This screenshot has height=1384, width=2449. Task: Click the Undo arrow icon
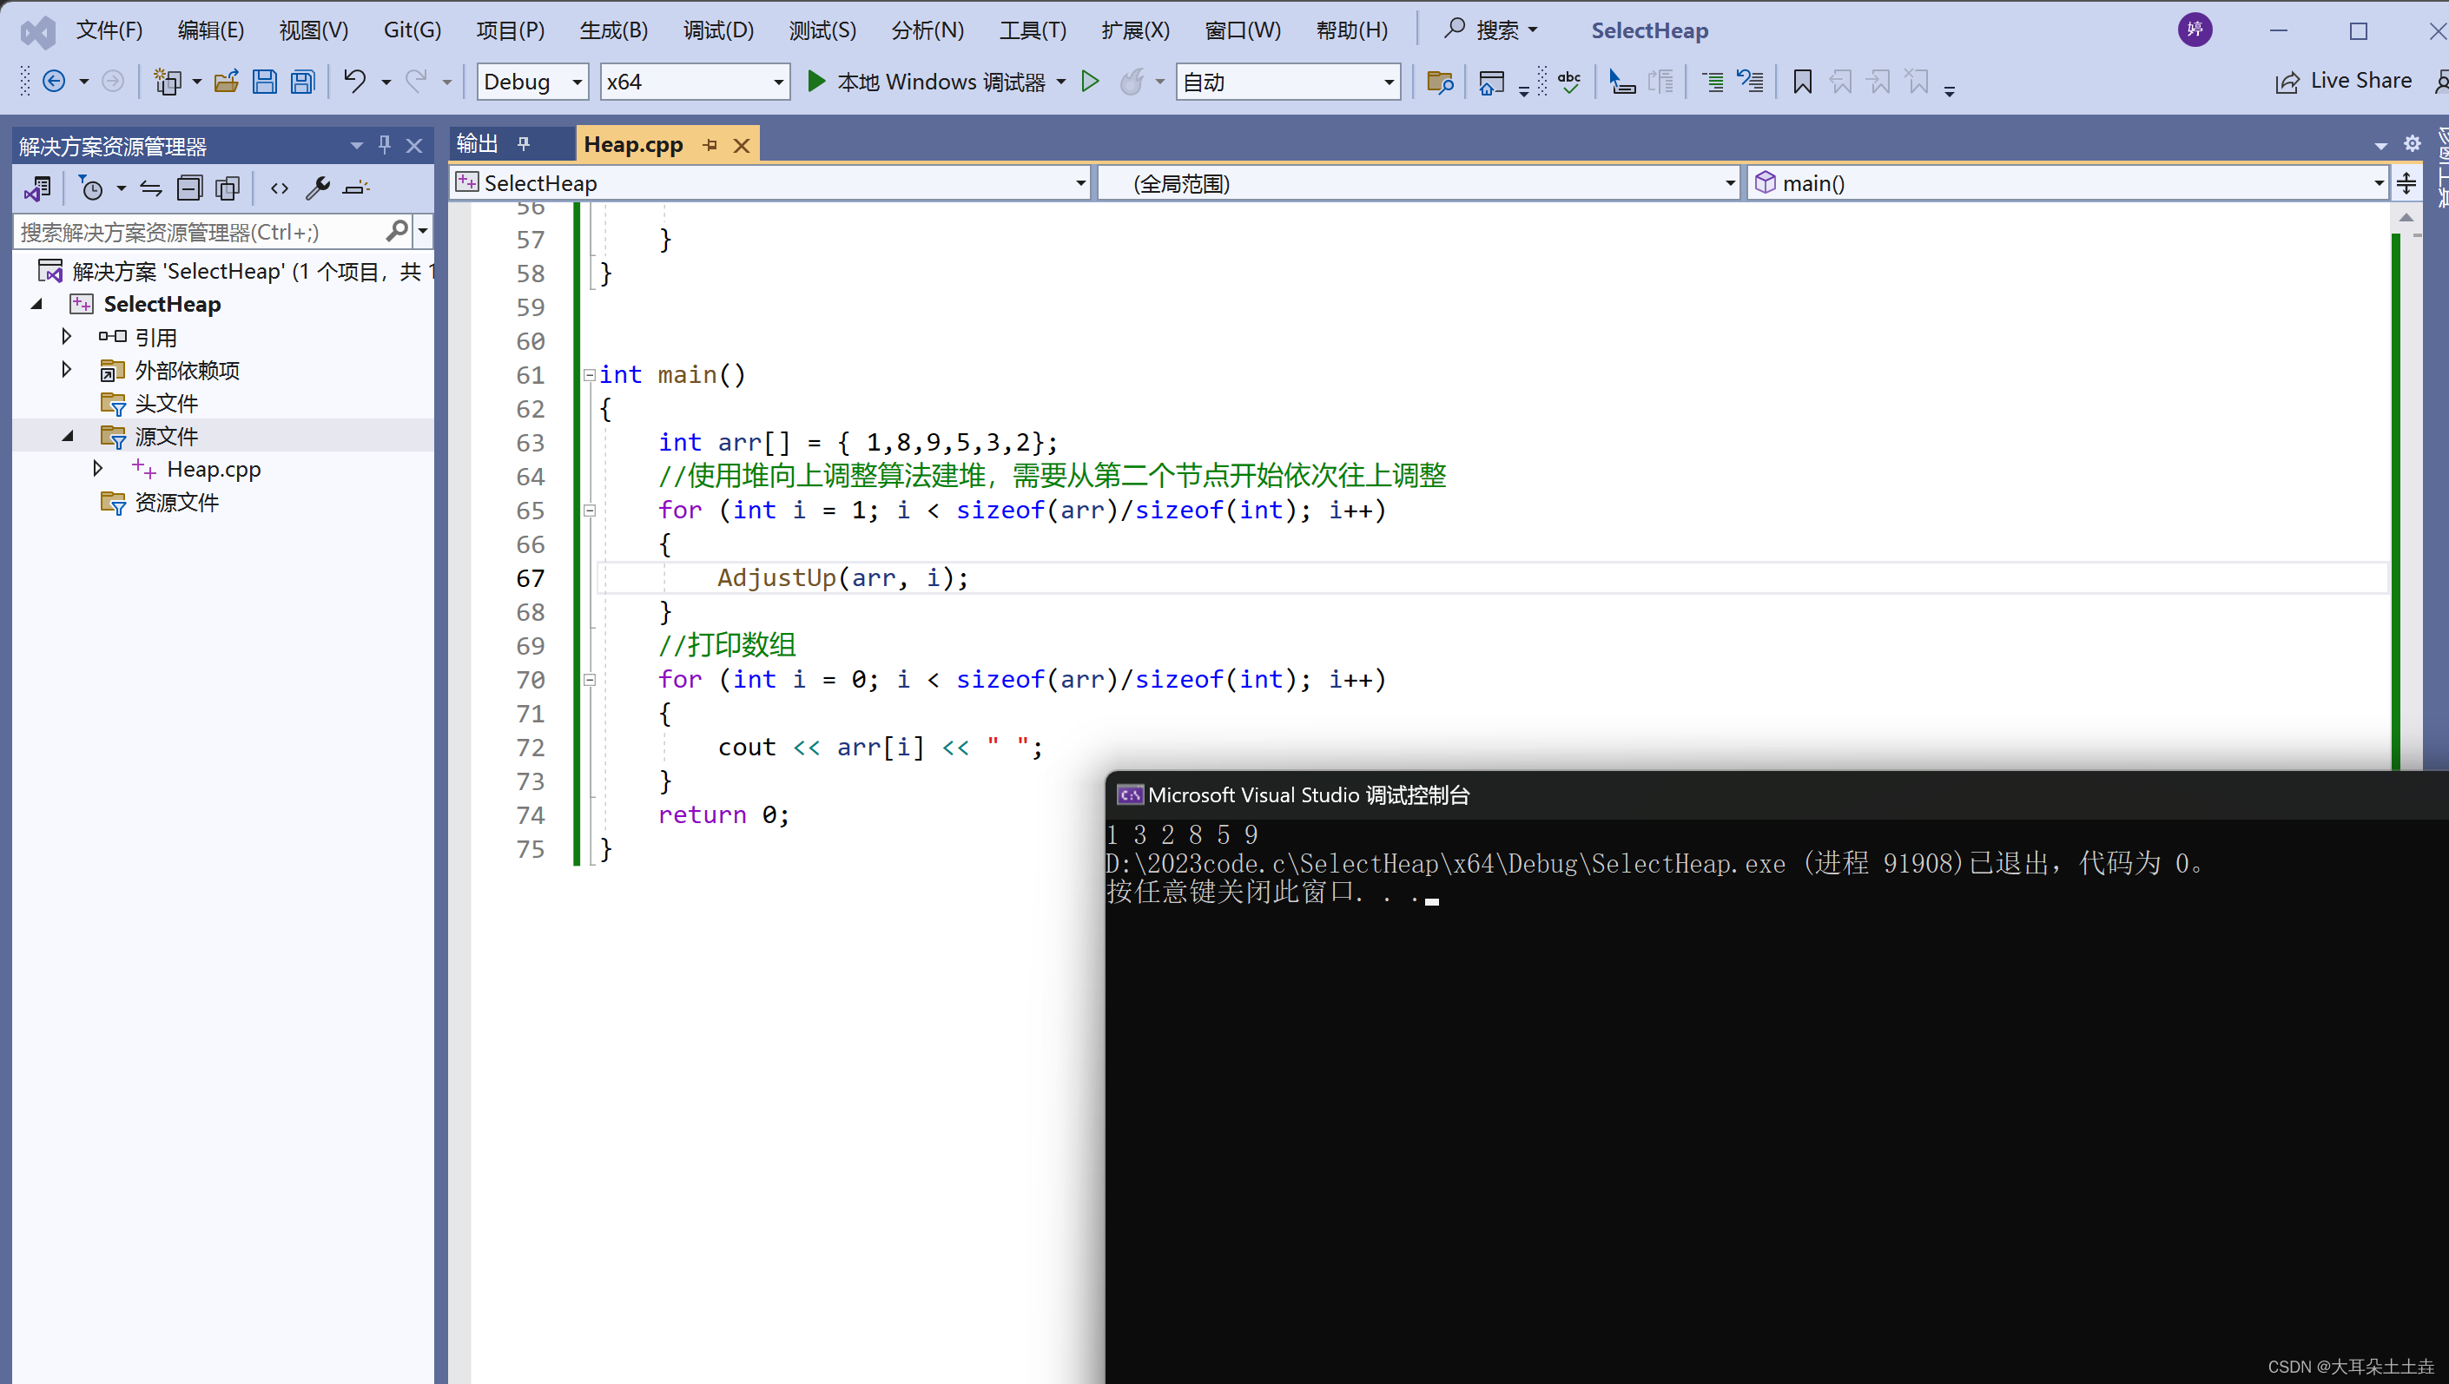click(353, 82)
